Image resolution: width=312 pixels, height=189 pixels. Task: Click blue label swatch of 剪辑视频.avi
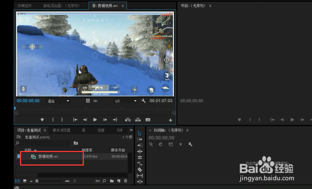coord(18,156)
